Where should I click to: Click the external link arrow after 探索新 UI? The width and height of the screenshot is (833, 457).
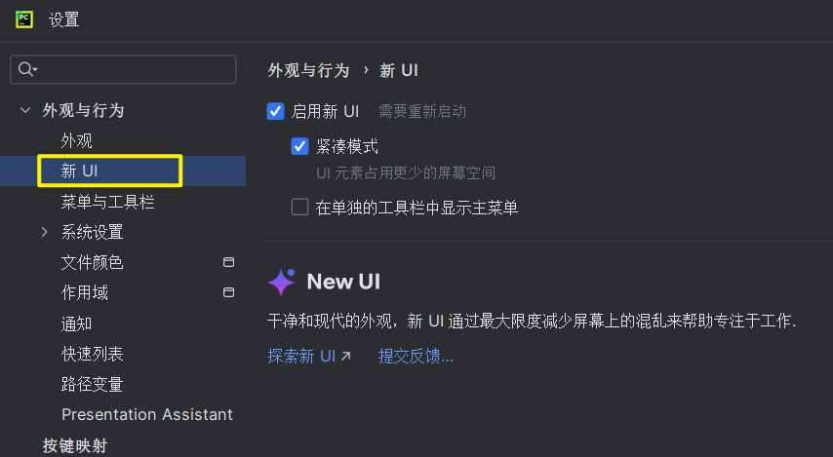click(x=346, y=357)
